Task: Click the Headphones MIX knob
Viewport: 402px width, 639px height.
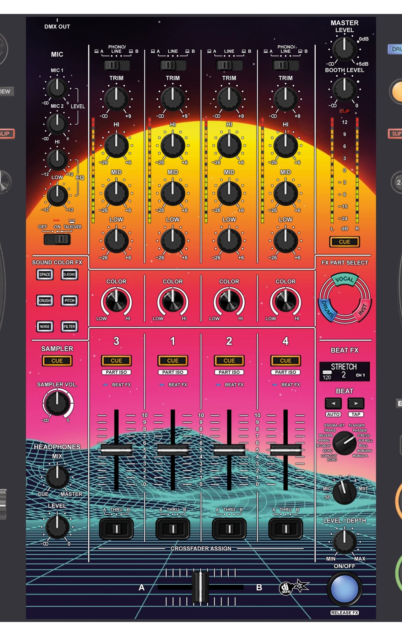Action: tap(57, 477)
